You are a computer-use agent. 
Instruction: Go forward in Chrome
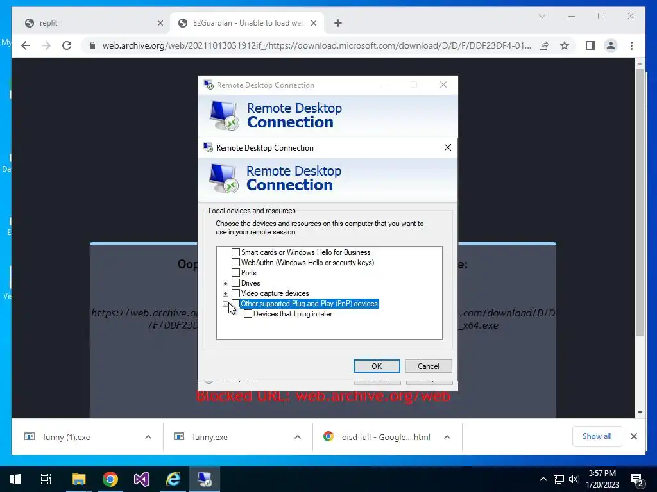(x=46, y=45)
